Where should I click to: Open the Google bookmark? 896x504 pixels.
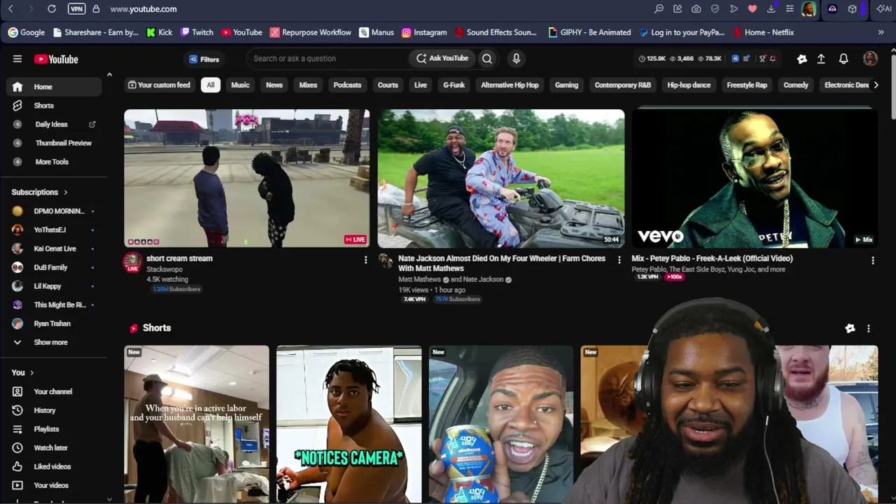click(27, 32)
